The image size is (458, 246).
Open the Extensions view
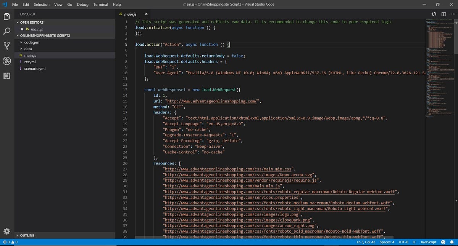[6, 75]
